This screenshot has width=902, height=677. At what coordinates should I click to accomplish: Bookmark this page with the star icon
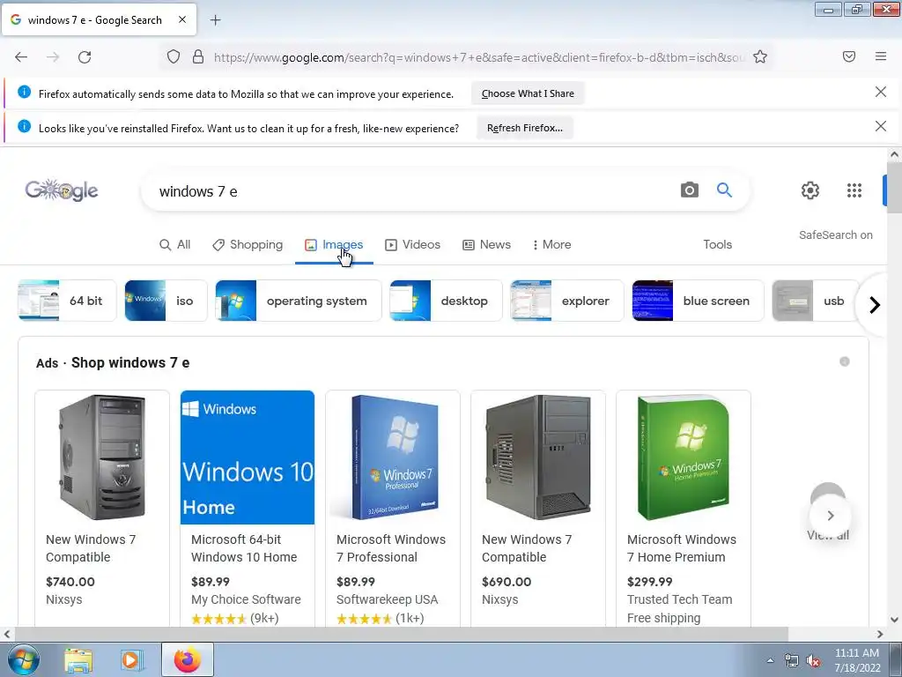click(x=760, y=56)
